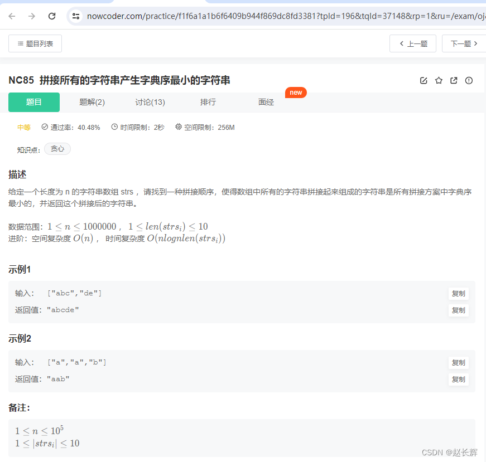Open the share icon beside the star
This screenshot has width=486, height=462.
454,80
